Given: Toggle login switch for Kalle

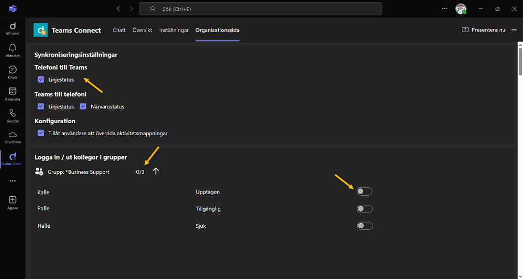Looking at the screenshot, I should pos(364,192).
